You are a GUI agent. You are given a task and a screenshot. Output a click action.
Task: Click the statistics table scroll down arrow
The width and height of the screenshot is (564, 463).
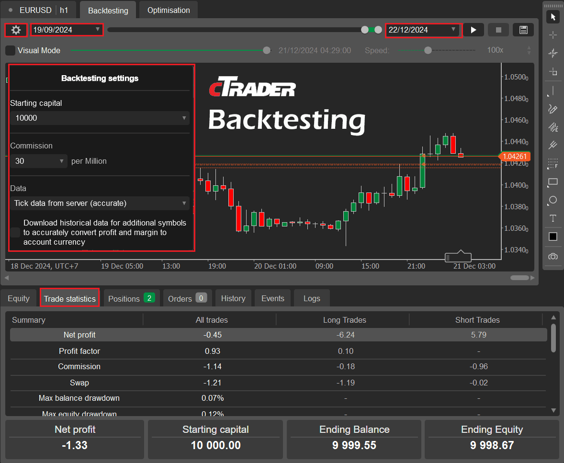pyautogui.click(x=553, y=410)
